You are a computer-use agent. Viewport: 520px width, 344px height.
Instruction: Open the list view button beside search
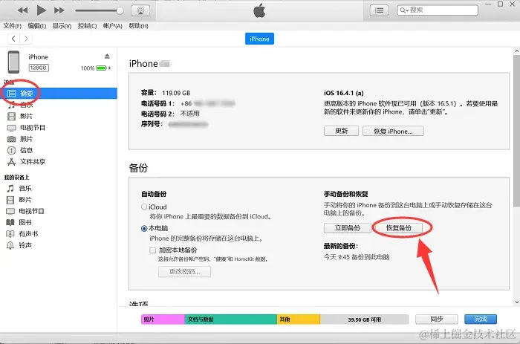(x=379, y=10)
